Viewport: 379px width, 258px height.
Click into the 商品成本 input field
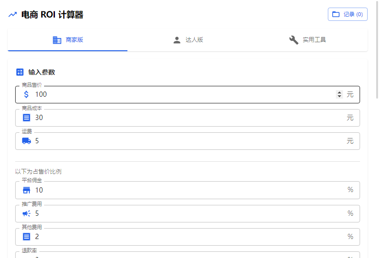185,118
